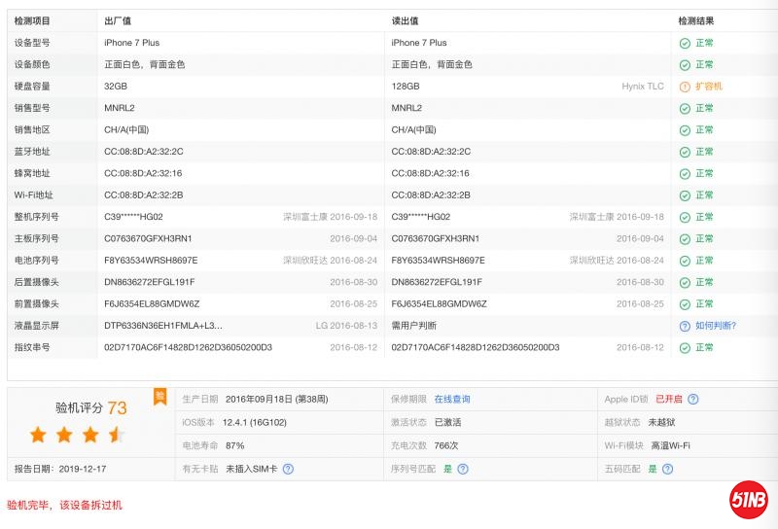
Task: Click help icon beside 未插入SIM卡
Action: (288, 469)
